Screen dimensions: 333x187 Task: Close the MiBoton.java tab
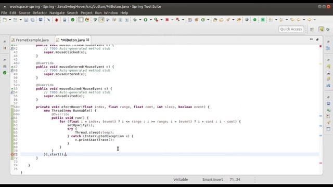tap(88, 39)
